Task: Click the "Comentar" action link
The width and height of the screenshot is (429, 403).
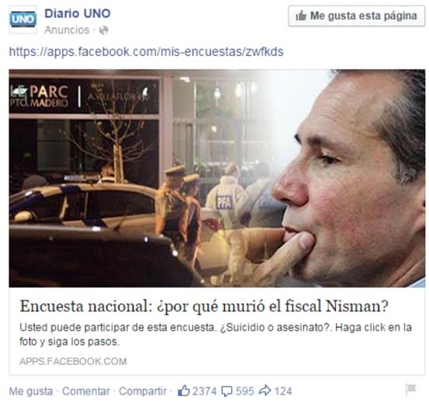Action: [86, 391]
